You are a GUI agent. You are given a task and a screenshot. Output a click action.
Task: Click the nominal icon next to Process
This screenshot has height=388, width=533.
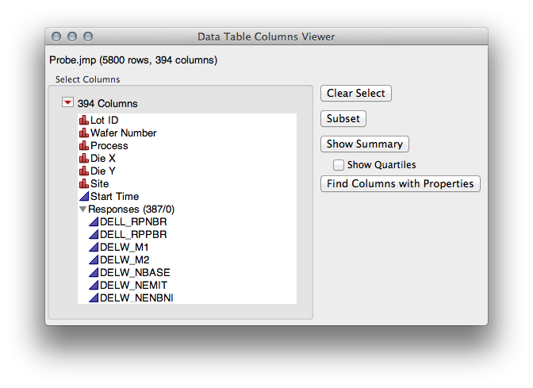pos(83,146)
